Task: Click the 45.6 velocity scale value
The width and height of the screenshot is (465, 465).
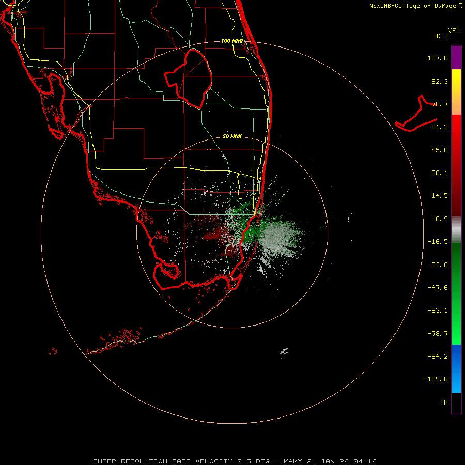Action: [440, 150]
